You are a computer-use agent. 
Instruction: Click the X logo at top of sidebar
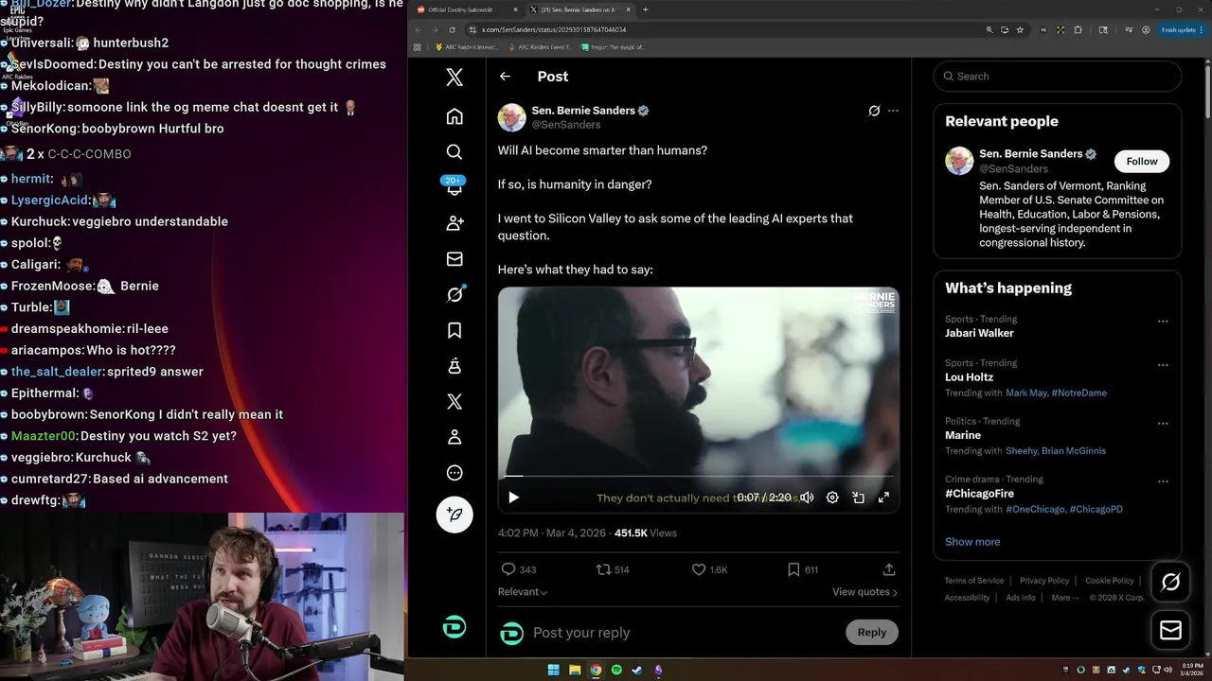[454, 78]
